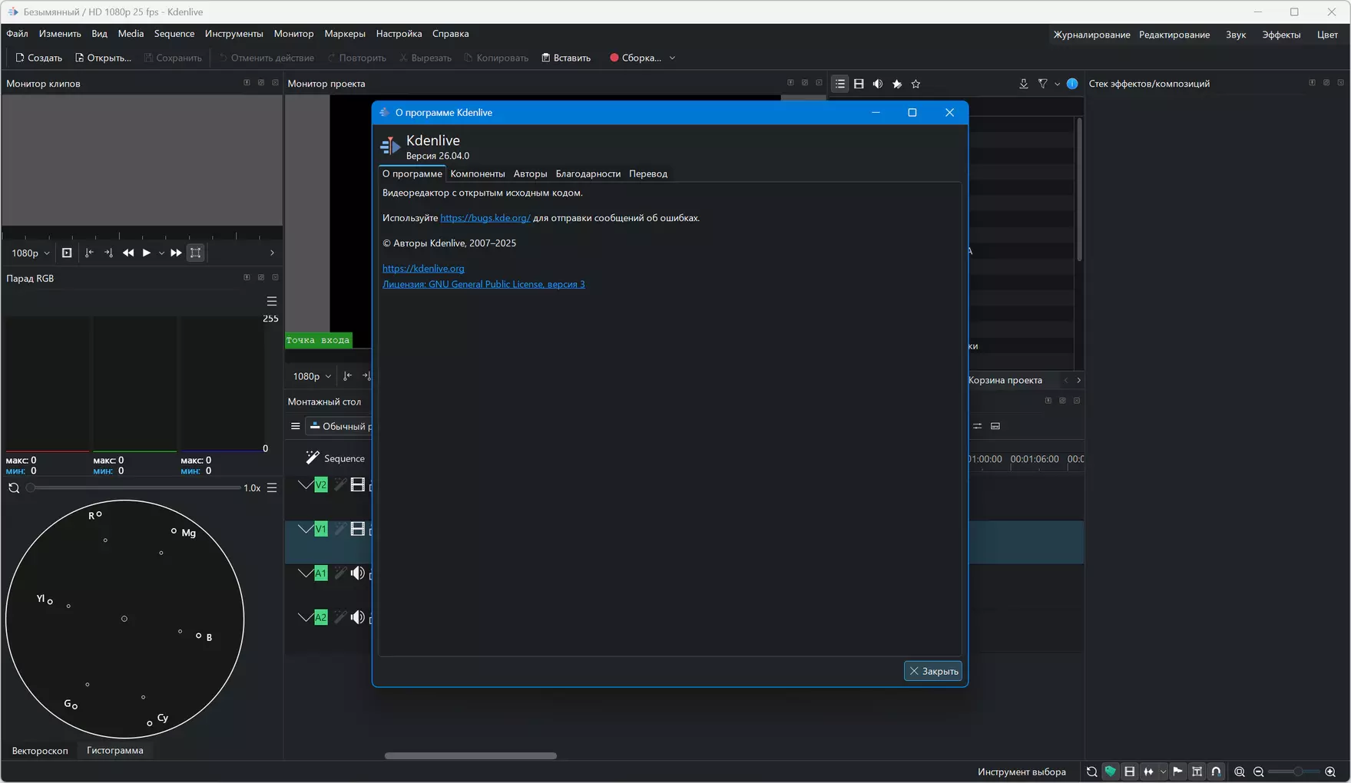1351x783 pixels.
Task: Show favorite effects star icon
Action: coord(916,84)
